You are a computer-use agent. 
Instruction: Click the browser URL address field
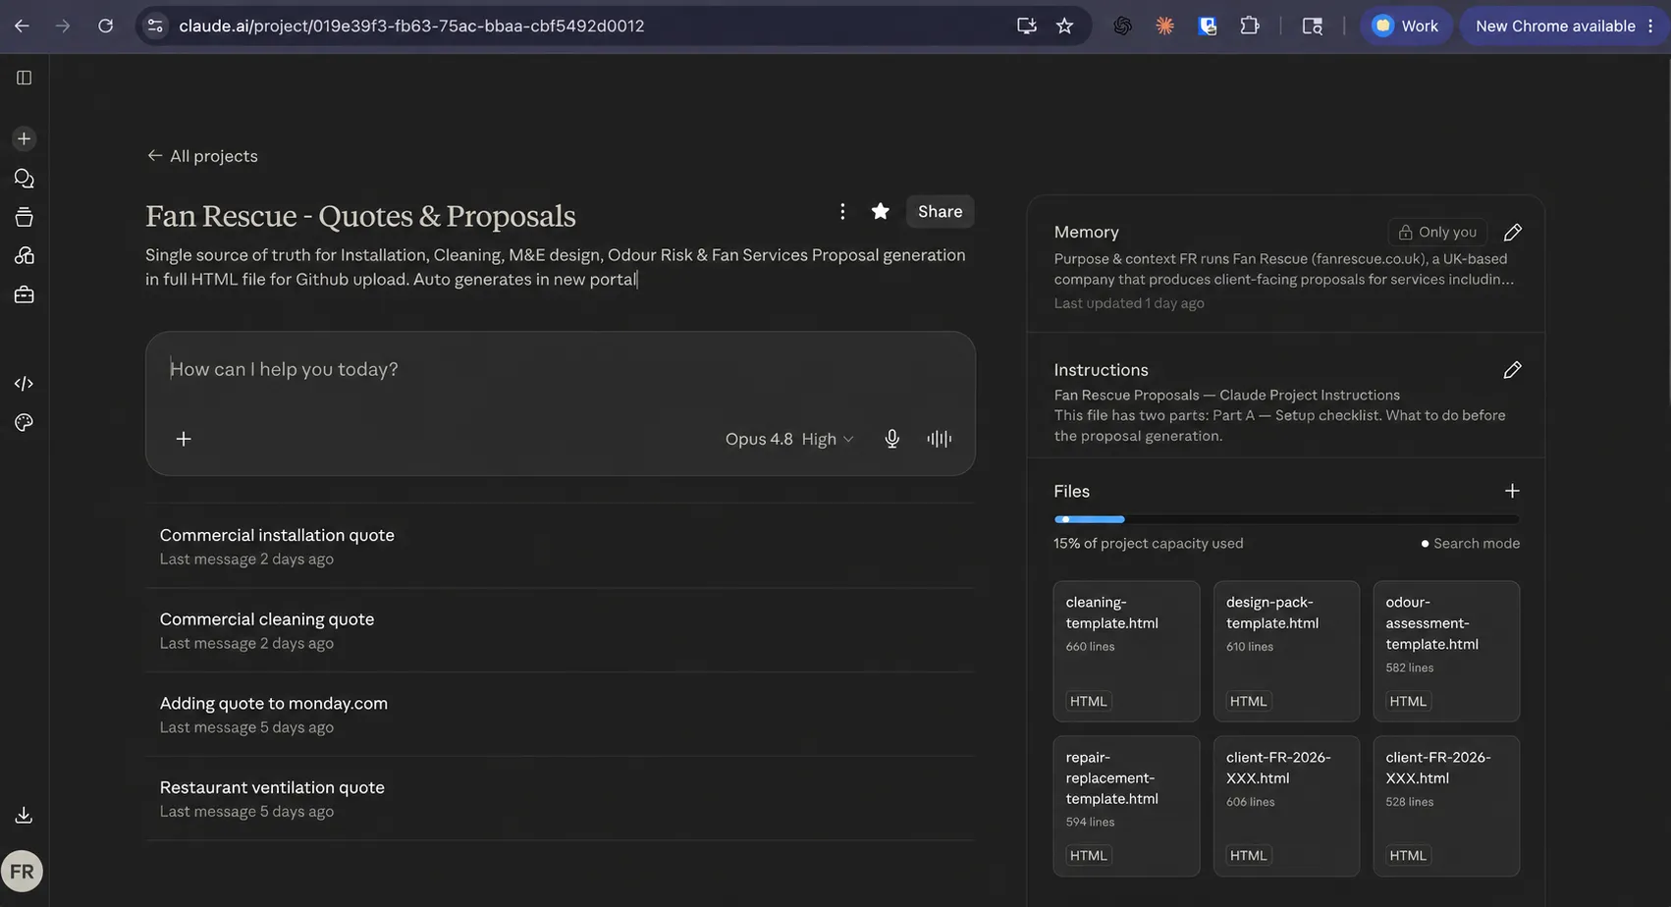tap(589, 26)
